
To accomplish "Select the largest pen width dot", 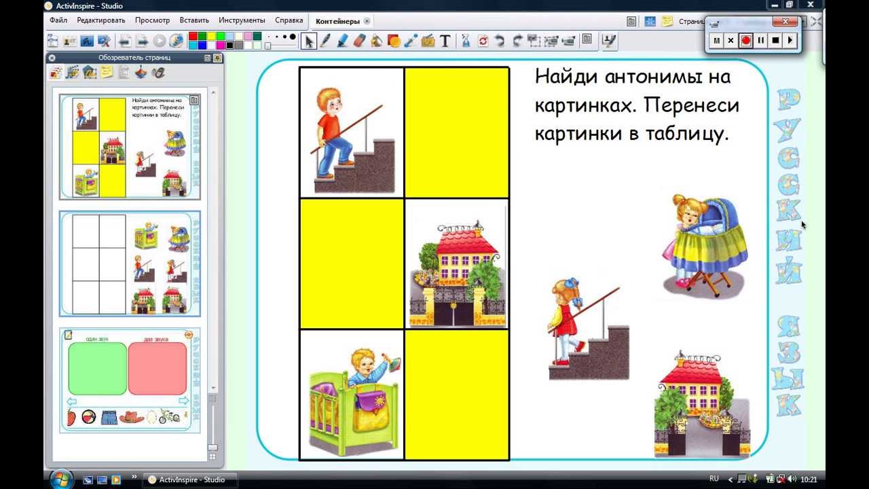I will point(293,37).
